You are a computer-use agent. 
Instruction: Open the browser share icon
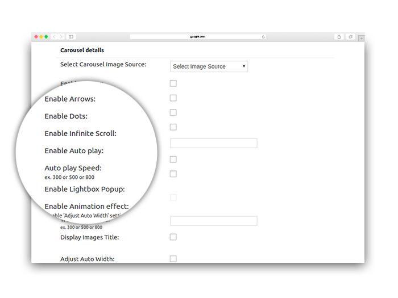tap(339, 37)
